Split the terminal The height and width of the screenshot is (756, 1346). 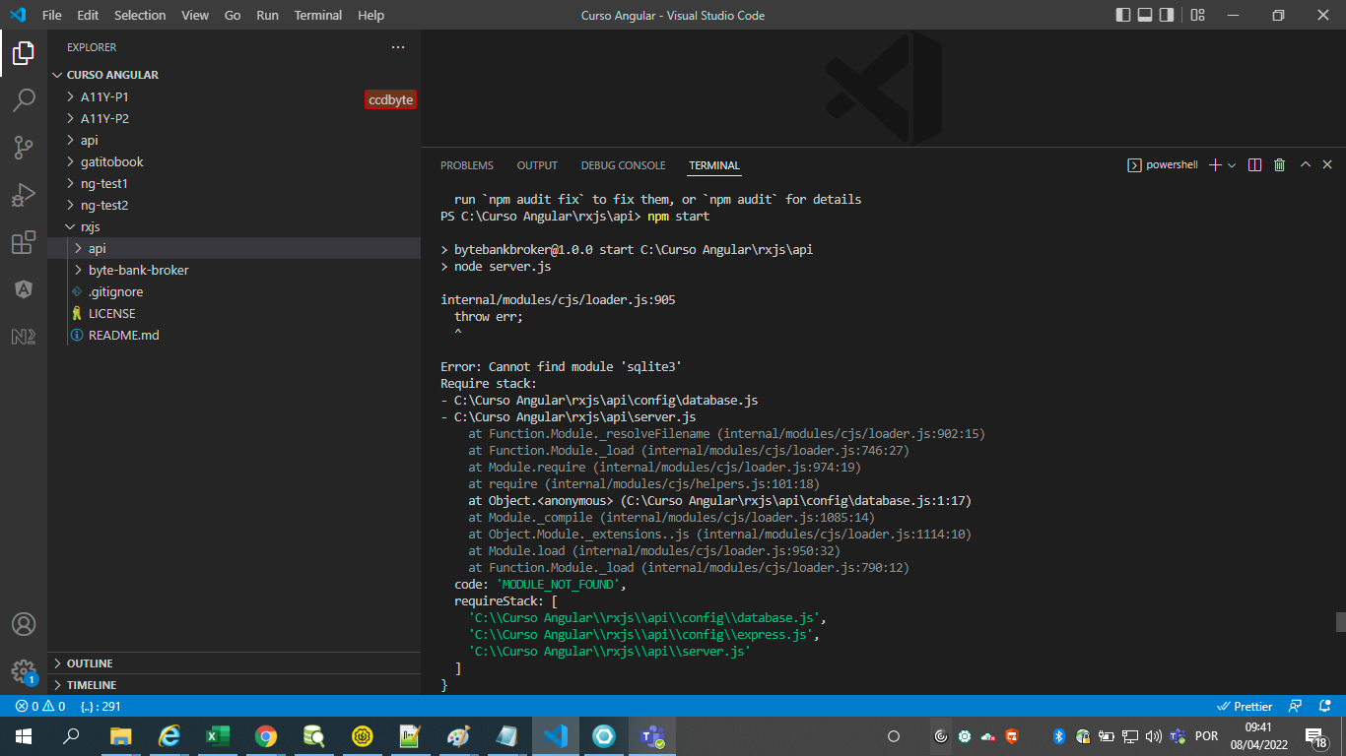click(x=1254, y=165)
